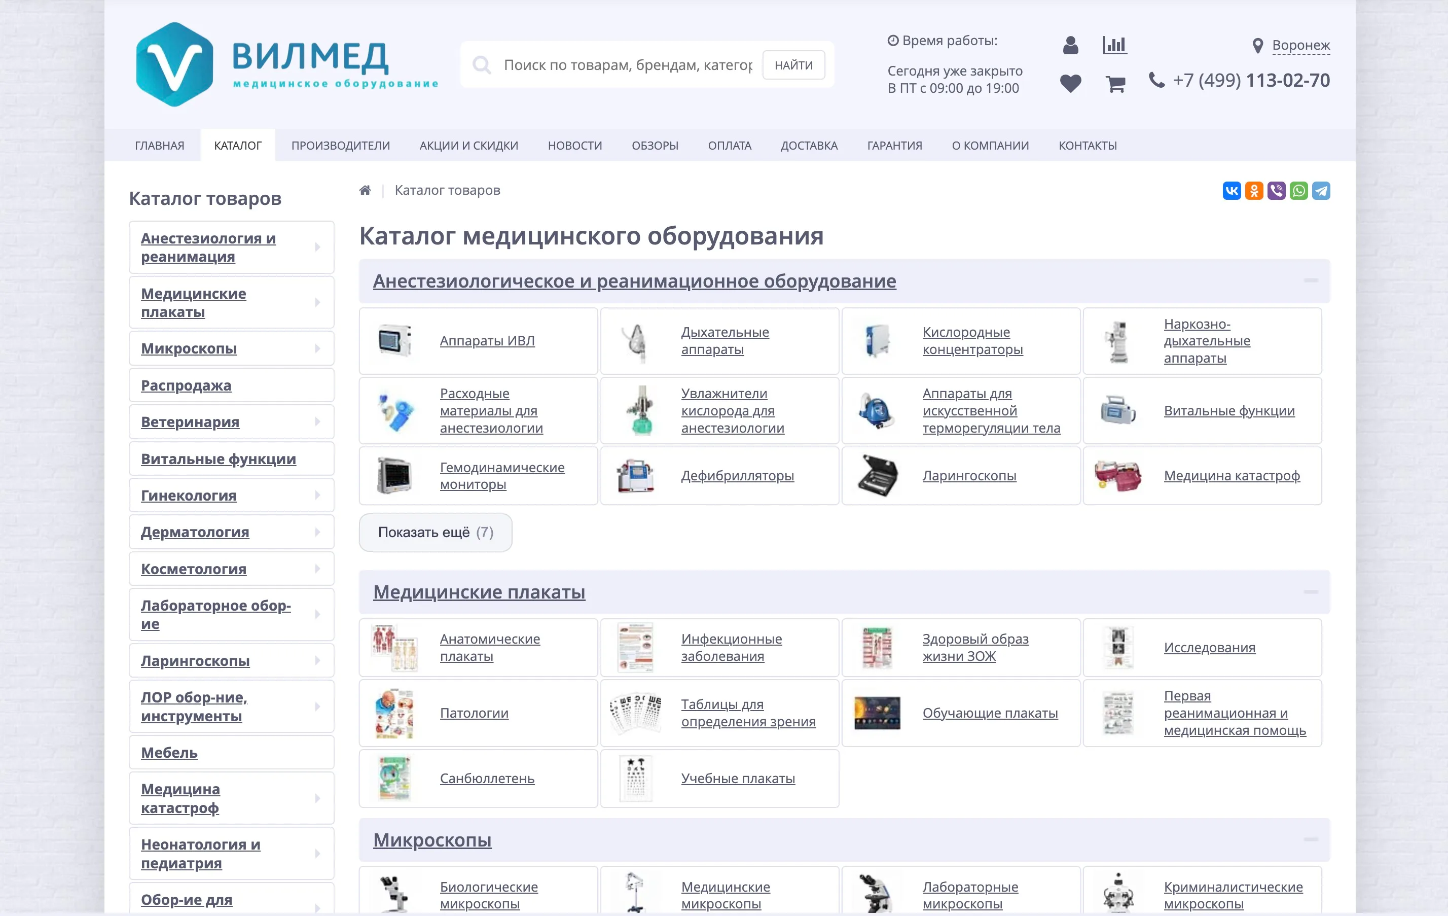This screenshot has width=1448, height=916.
Task: Open the Главная menu item
Action: click(159, 145)
